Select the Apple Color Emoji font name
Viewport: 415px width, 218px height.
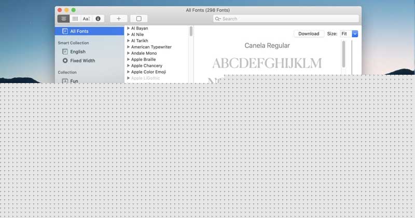click(x=148, y=72)
